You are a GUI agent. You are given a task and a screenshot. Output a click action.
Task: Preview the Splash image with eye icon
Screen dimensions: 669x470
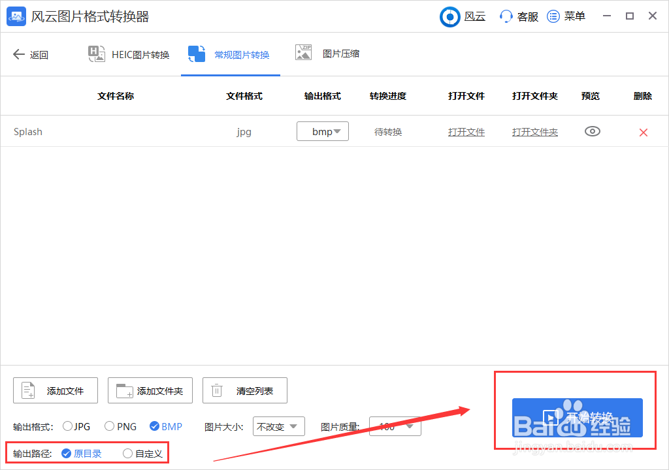click(x=592, y=131)
